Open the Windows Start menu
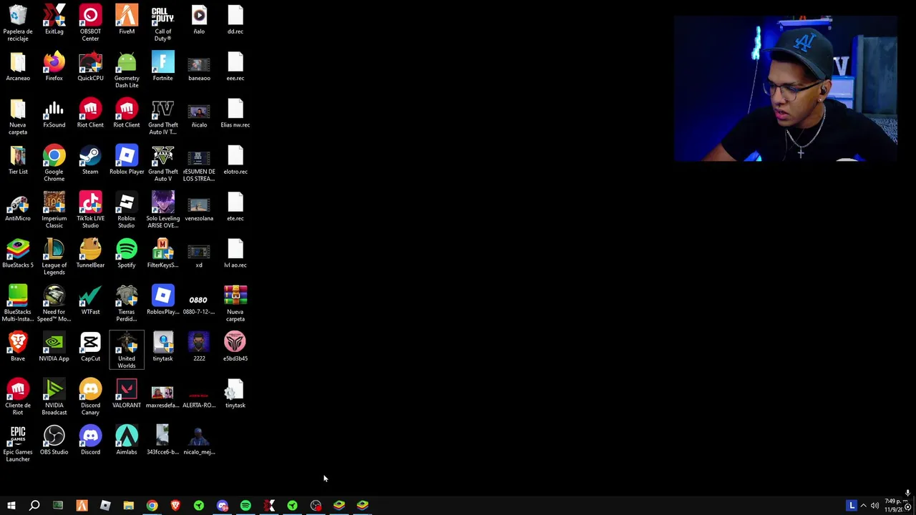This screenshot has height=515, width=916. [x=11, y=506]
